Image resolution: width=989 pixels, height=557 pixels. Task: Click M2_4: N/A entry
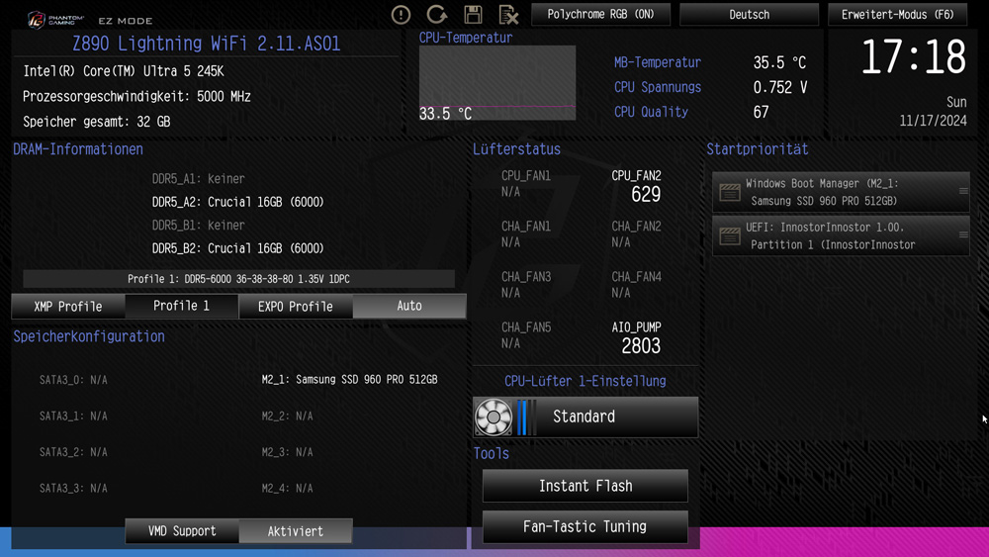point(287,489)
